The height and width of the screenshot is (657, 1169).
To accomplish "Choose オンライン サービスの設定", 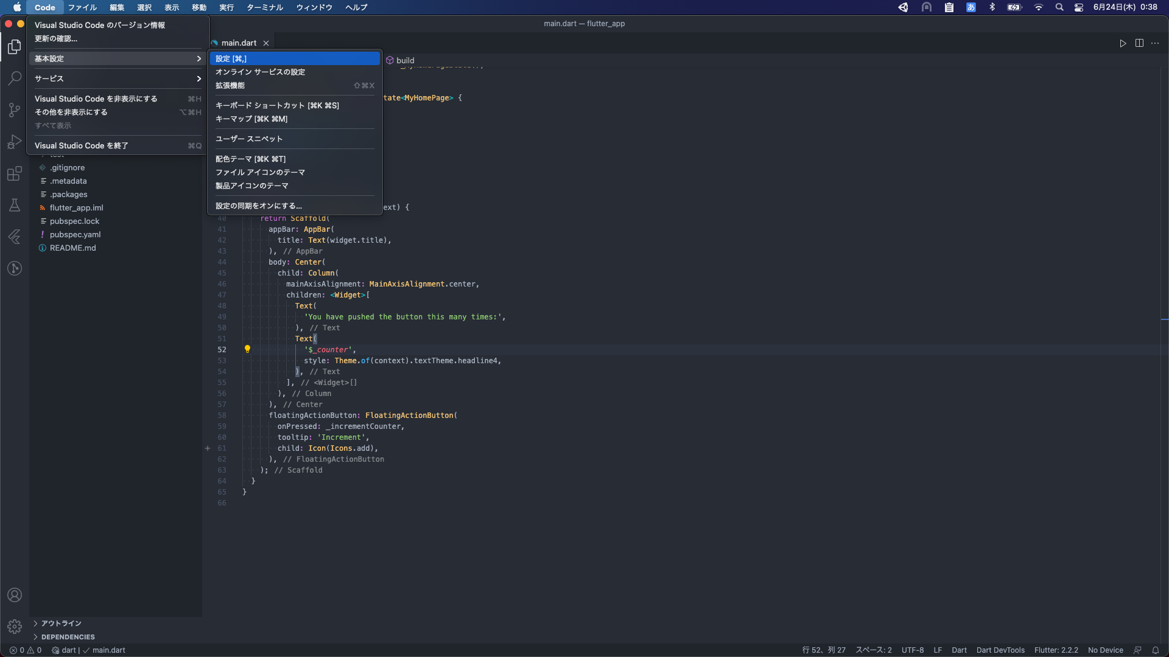I will 295,72.
